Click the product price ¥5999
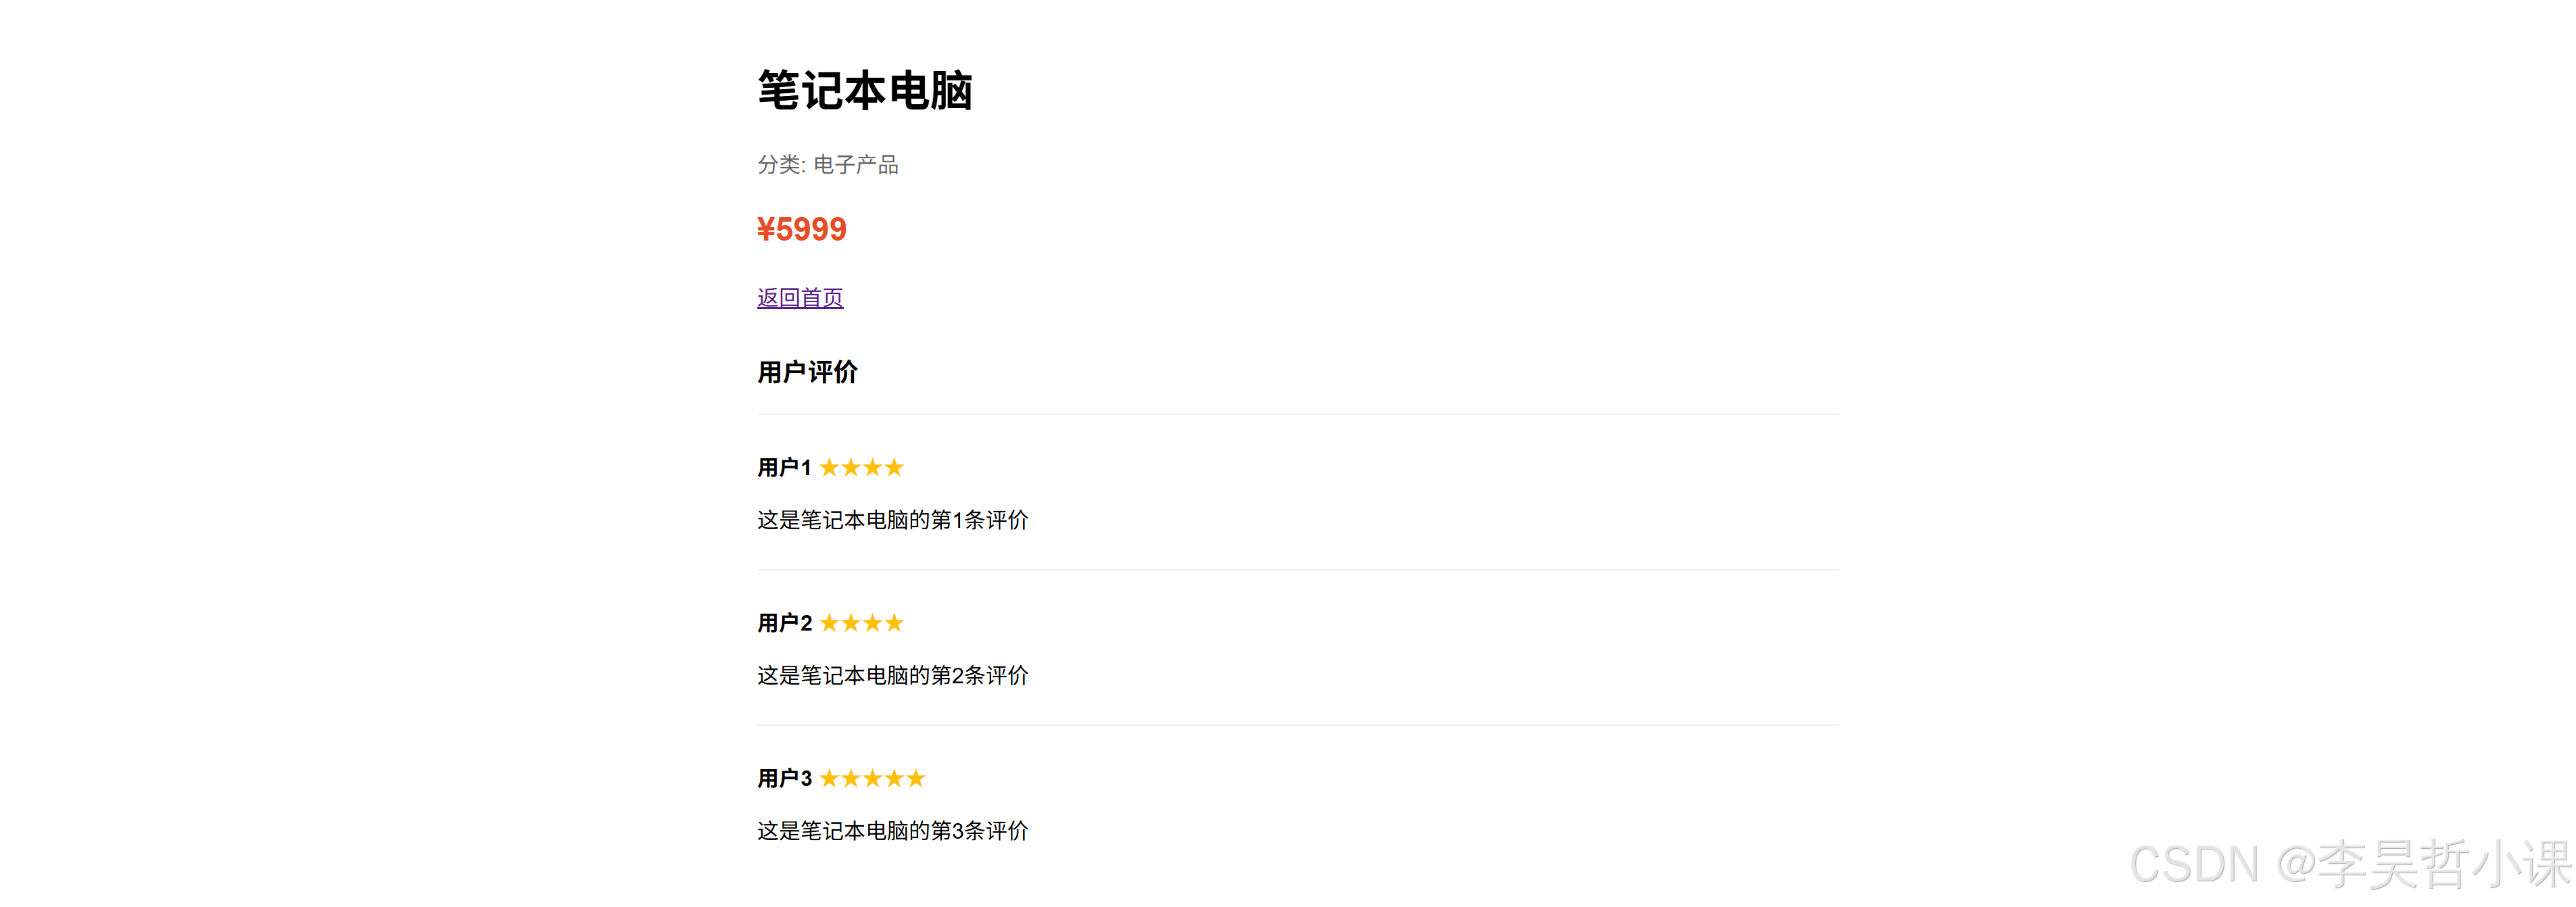 (802, 230)
